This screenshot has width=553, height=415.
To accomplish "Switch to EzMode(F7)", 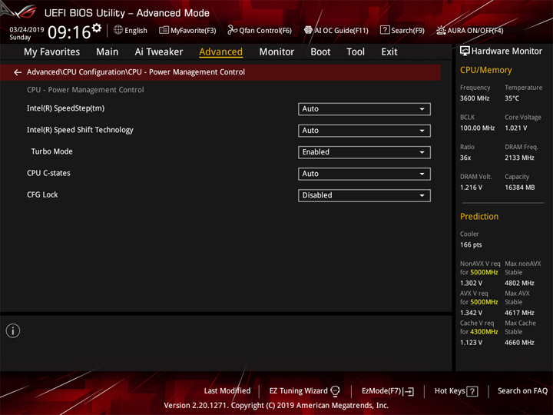I will pyautogui.click(x=388, y=391).
